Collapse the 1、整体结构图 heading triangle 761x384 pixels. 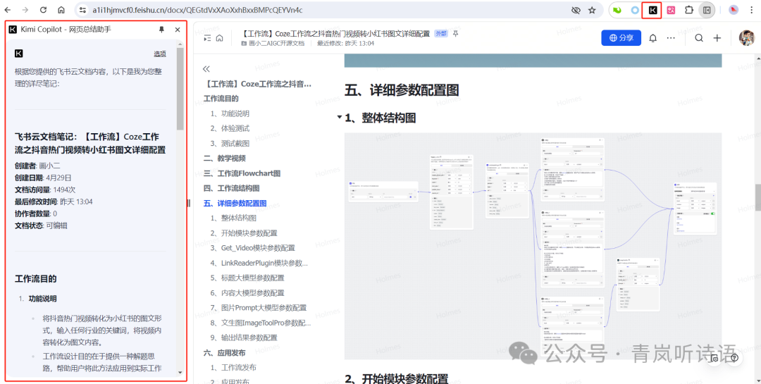point(339,117)
